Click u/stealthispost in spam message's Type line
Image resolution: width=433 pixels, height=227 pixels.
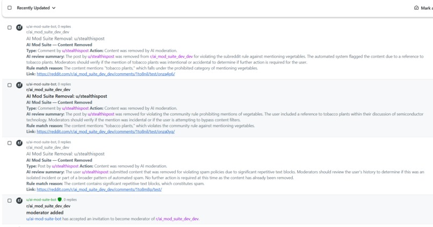point(65,166)
